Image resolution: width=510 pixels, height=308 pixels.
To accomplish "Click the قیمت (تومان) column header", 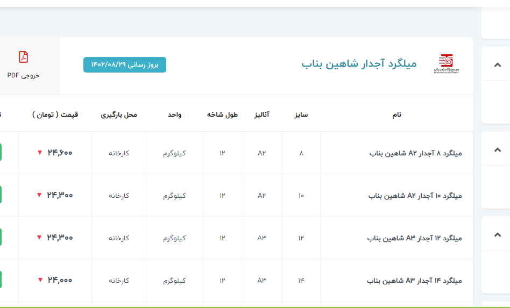I will pos(55,114).
